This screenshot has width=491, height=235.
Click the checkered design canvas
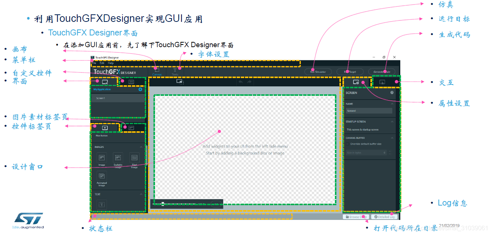click(245, 150)
